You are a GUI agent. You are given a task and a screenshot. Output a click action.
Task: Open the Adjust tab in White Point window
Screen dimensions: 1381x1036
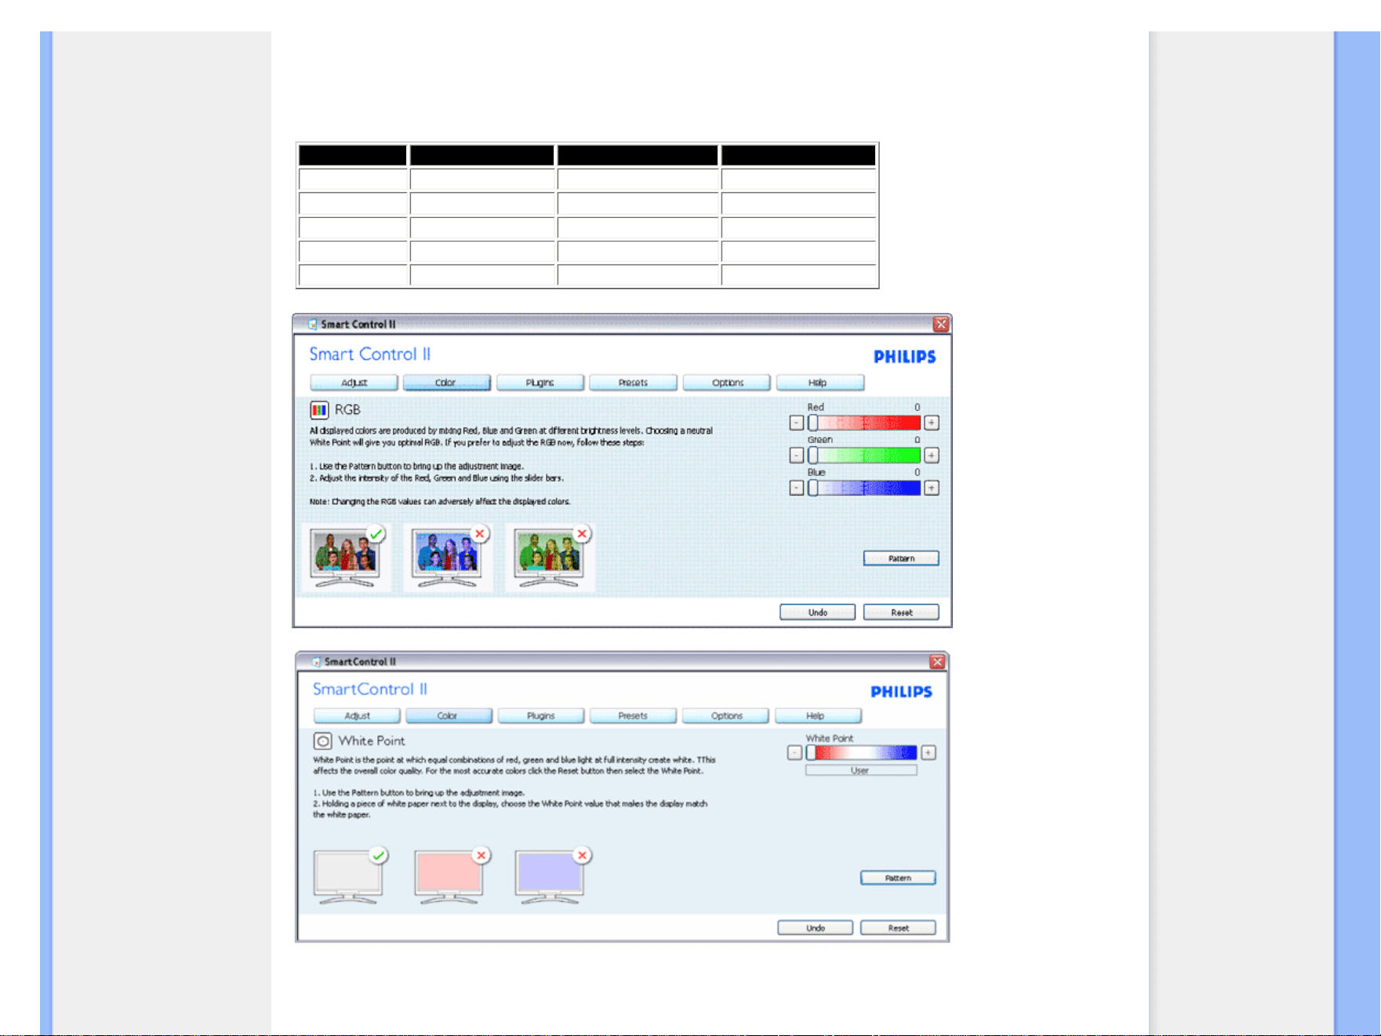click(357, 716)
